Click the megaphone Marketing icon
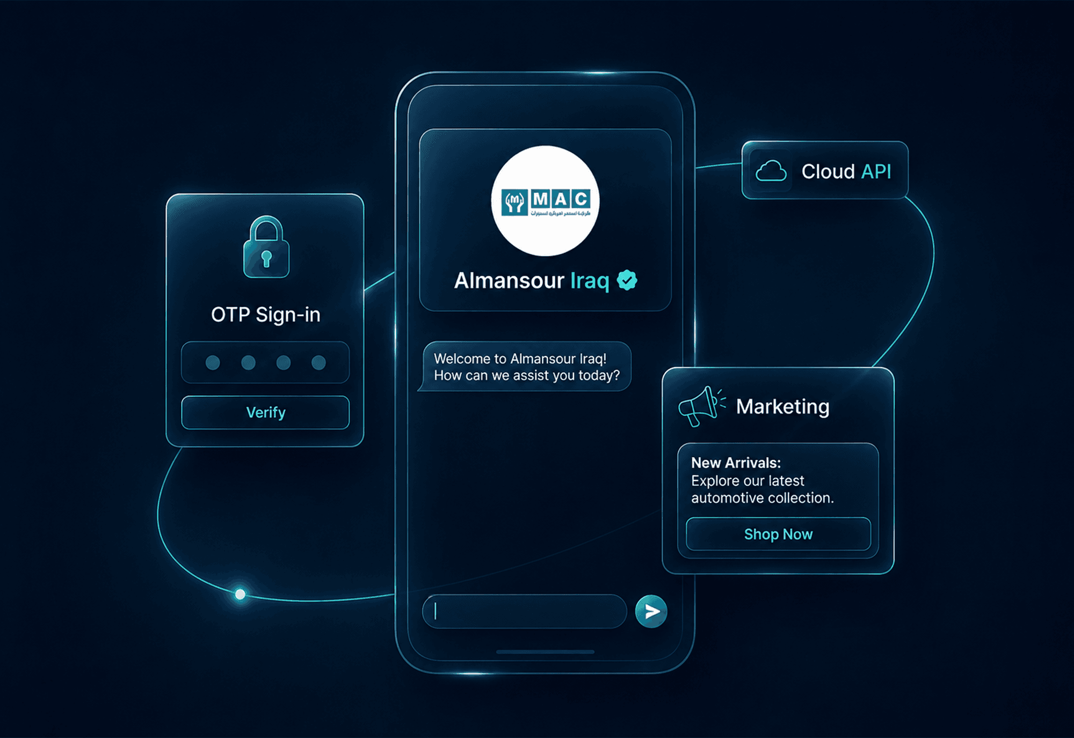This screenshot has width=1074, height=738. point(701,406)
